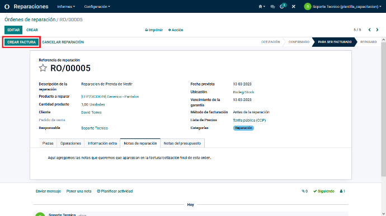Open the Tarifa pública (COP) pricelist
Screen dimensions: 386x216
click(x=250, y=120)
